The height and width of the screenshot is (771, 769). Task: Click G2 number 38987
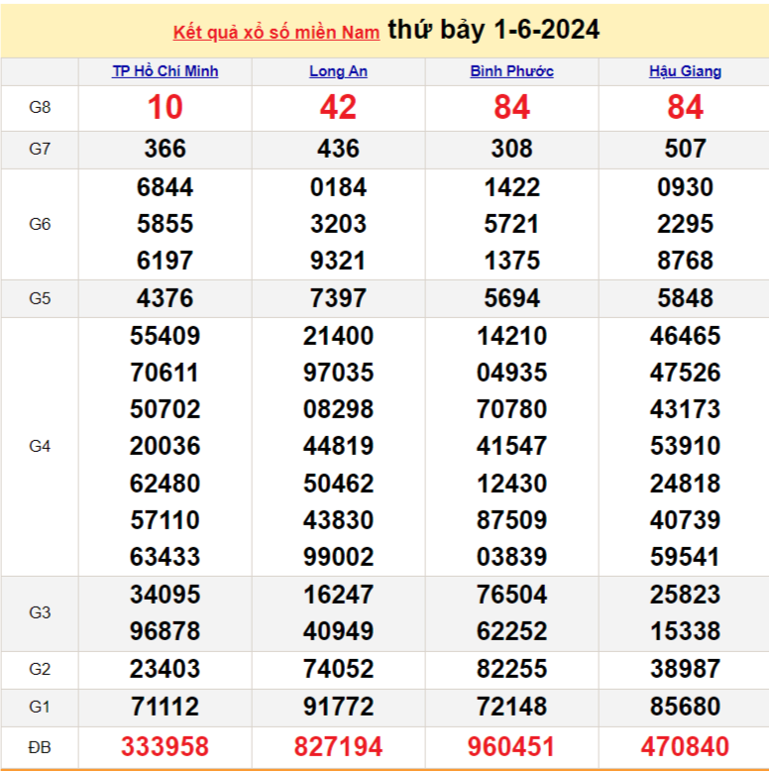point(686,669)
